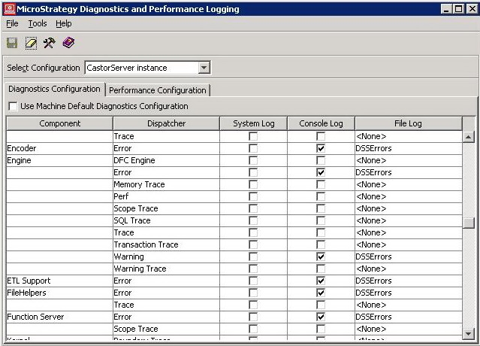This screenshot has height=346, width=480.
Task: Open File Log cell for Function Server Error
Action: [x=407, y=317]
